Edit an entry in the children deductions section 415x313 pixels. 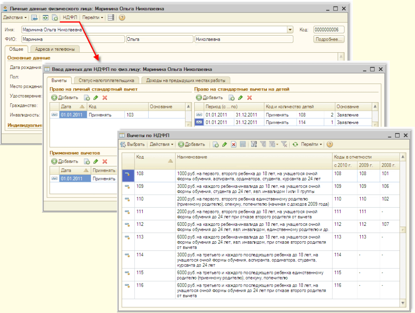coord(241,98)
